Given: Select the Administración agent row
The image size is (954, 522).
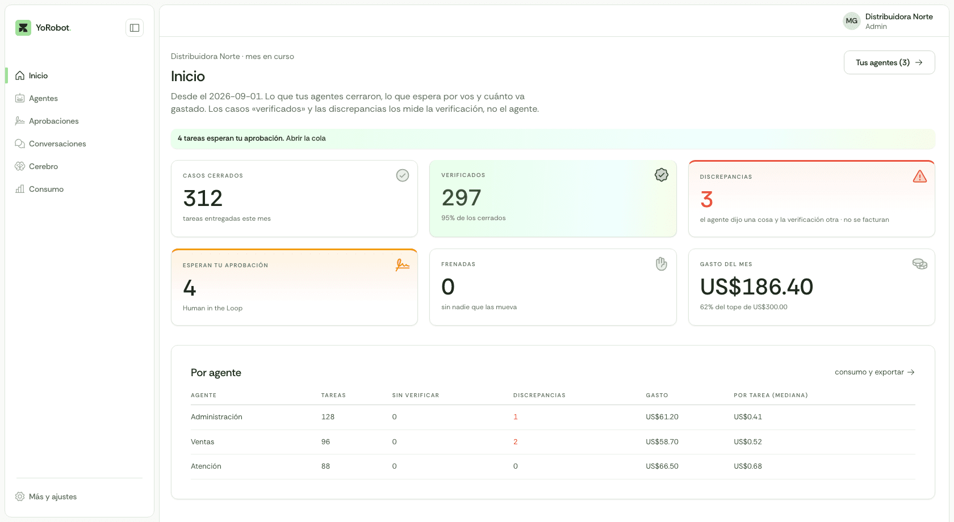Looking at the screenshot, I should coord(553,417).
